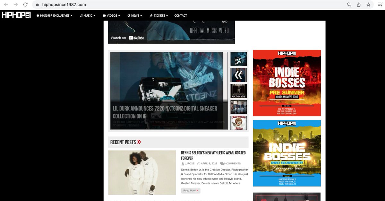Open the News dropdown
The image size is (385, 201).
click(135, 15)
